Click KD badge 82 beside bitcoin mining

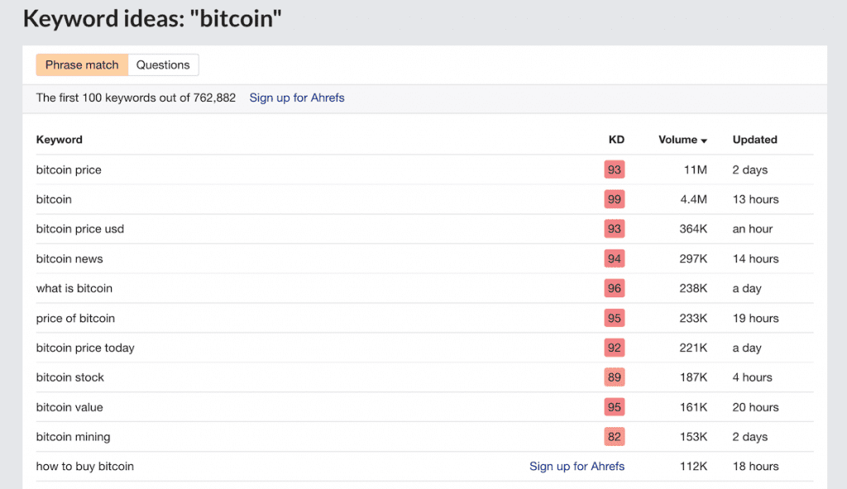coord(615,436)
